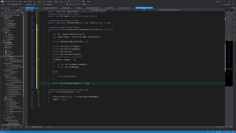Image resolution: width=236 pixels, height=133 pixels.
Task: Select the Geometry.cs editor tab
Action: (x=79, y=8)
